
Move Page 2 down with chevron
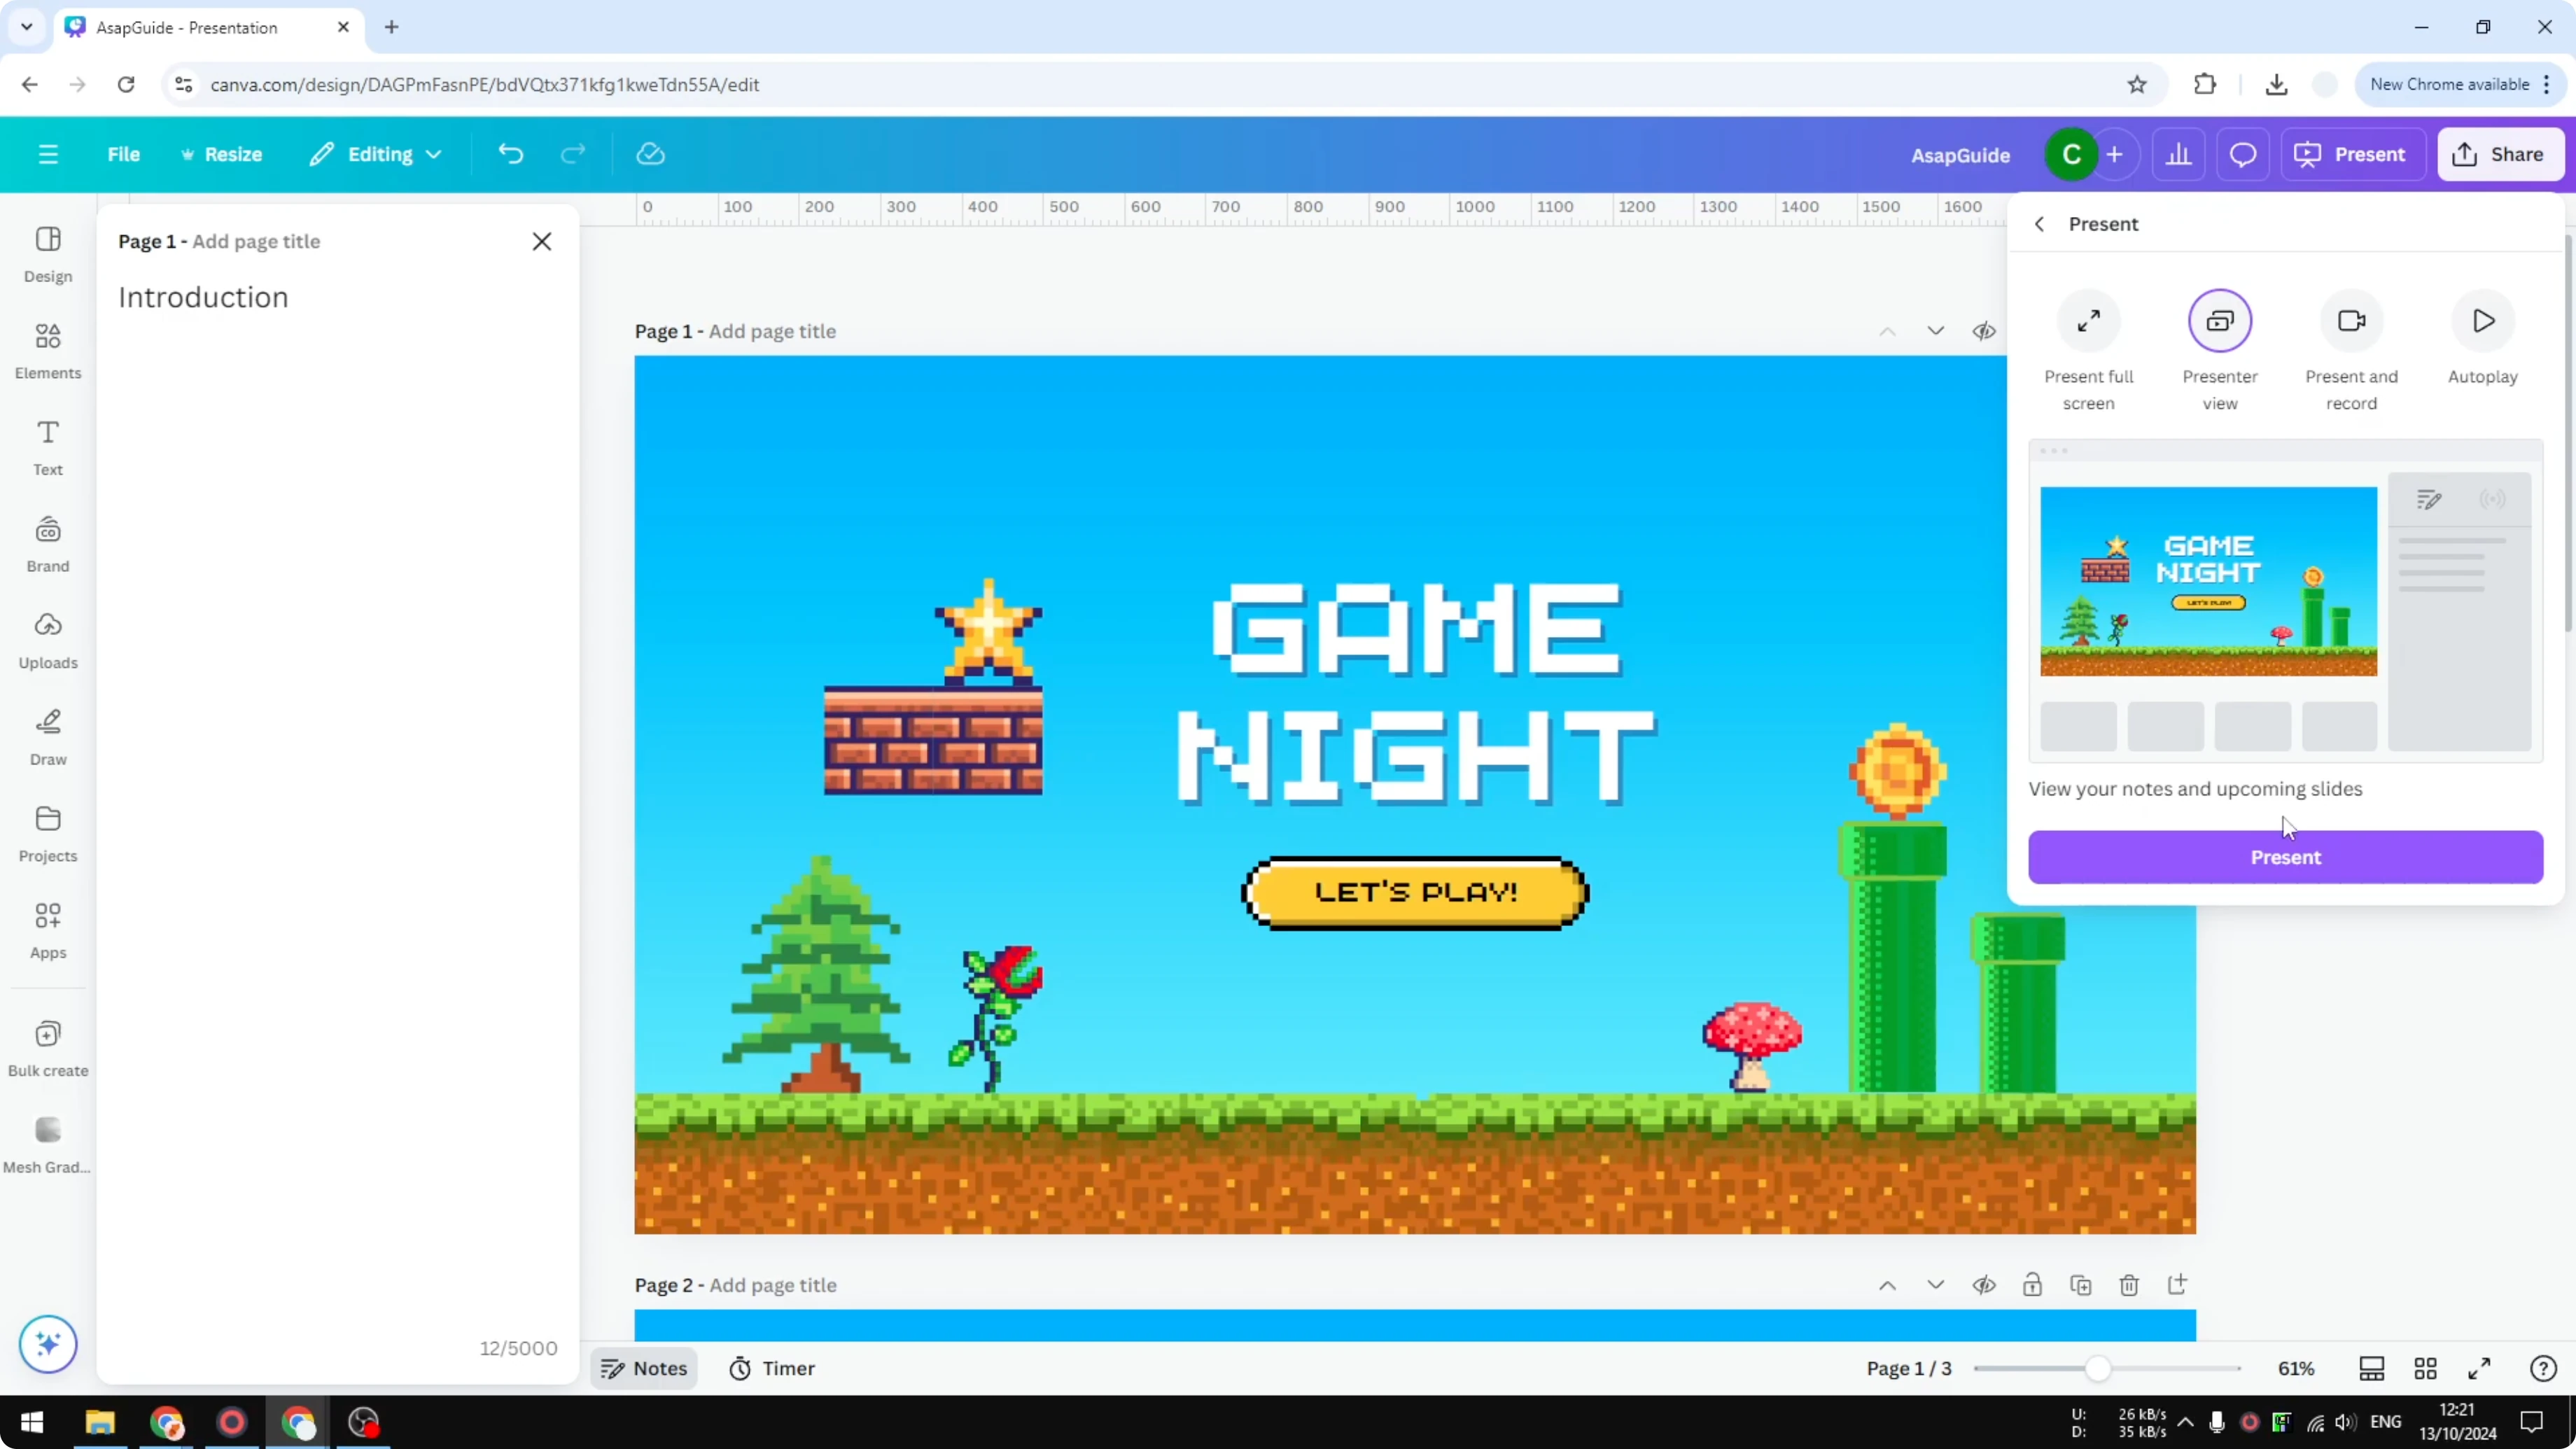click(1936, 1285)
